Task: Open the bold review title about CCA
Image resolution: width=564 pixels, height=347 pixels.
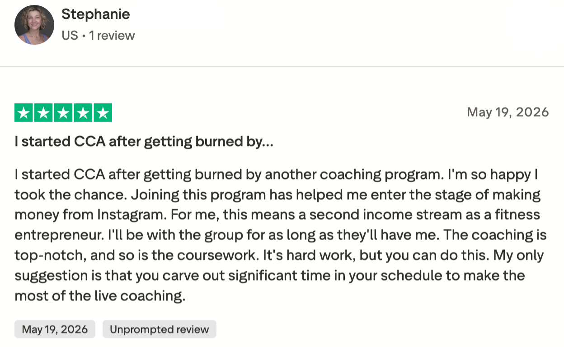Action: [144, 142]
